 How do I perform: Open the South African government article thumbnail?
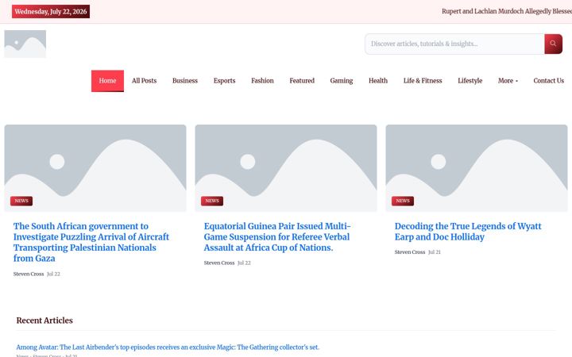pos(95,168)
